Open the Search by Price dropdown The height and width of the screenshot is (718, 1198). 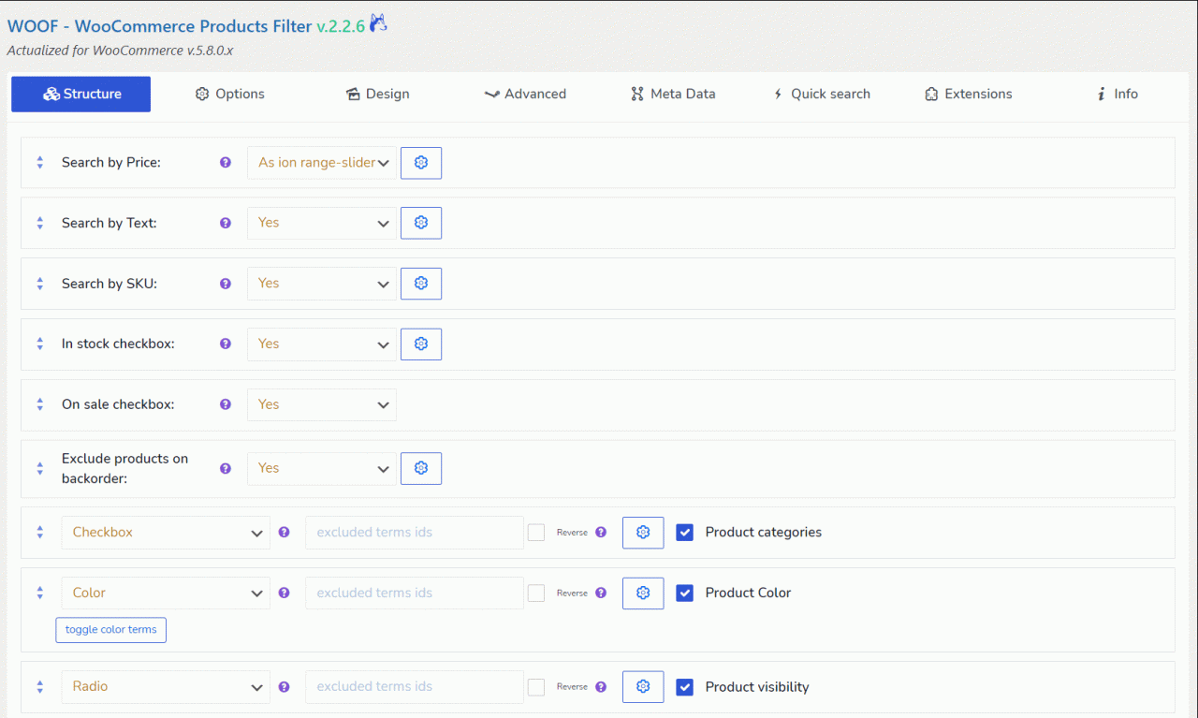click(x=321, y=162)
